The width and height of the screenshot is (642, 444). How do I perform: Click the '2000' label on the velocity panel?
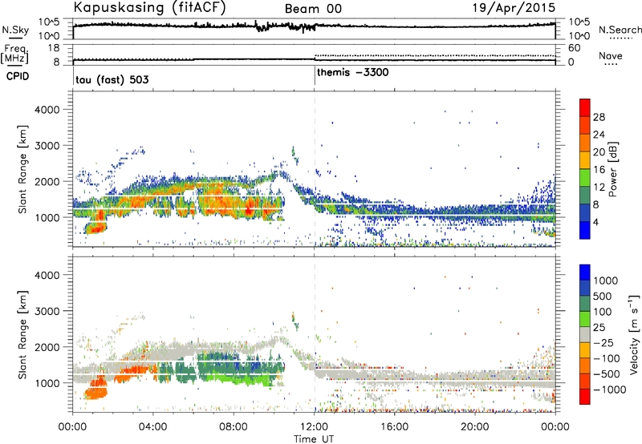[x=47, y=347]
